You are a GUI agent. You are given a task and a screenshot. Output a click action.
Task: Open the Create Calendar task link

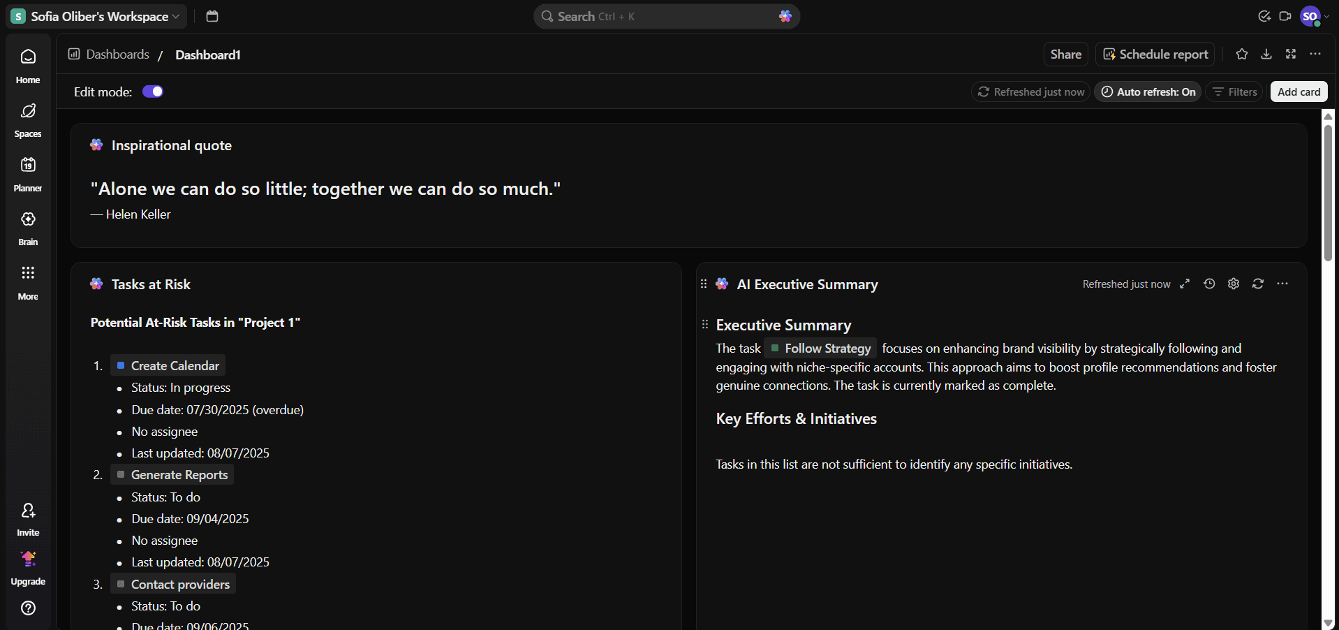coord(175,365)
